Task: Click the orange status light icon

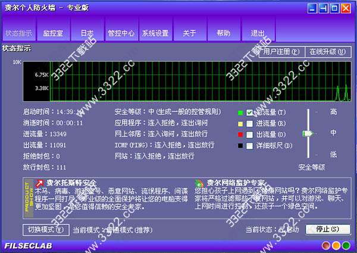Action: (x=336, y=246)
